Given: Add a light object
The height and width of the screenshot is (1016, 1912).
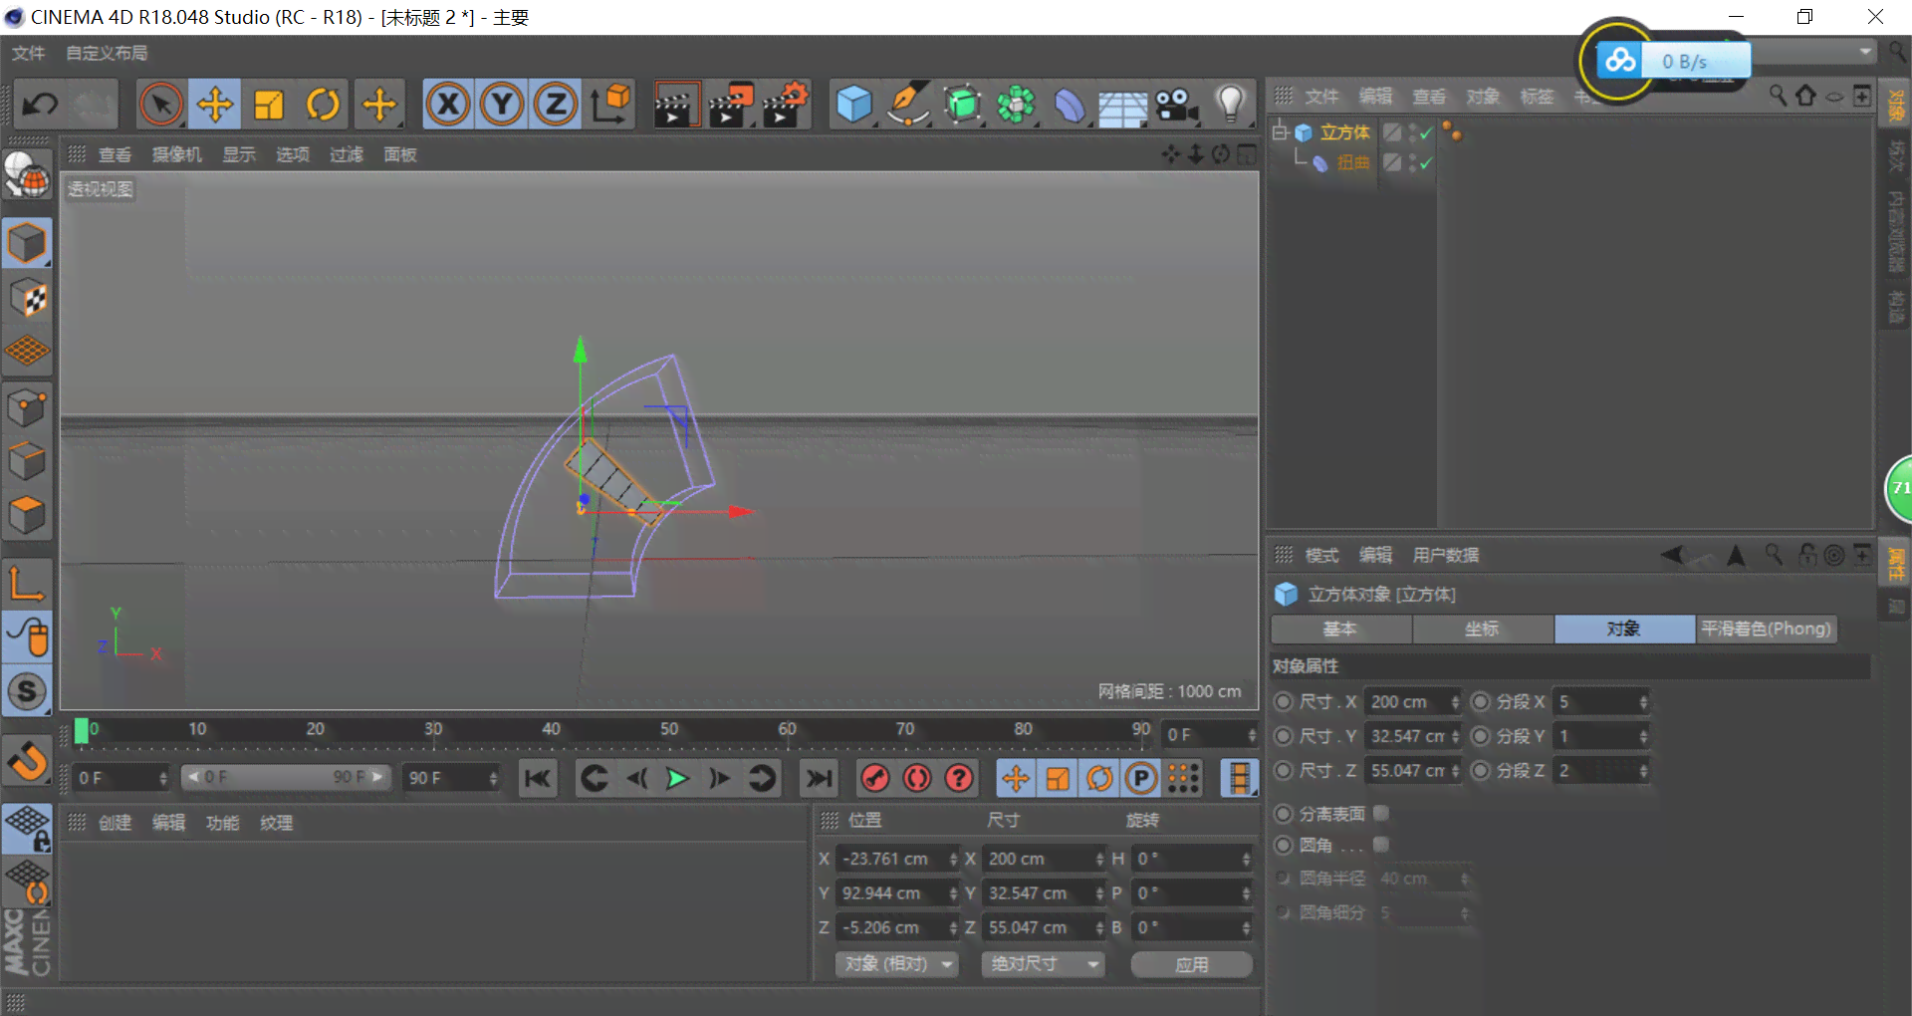Looking at the screenshot, I should [1231, 104].
